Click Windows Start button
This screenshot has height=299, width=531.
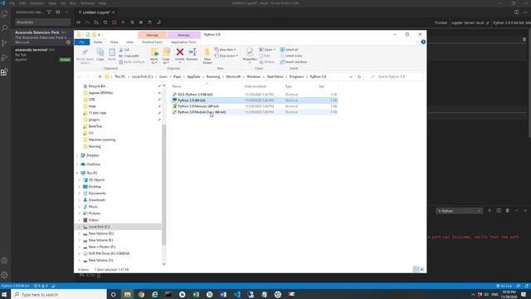click(5, 294)
